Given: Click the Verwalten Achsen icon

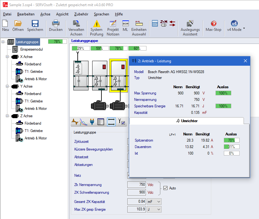Looking at the screenshot, I should pos(76,24).
